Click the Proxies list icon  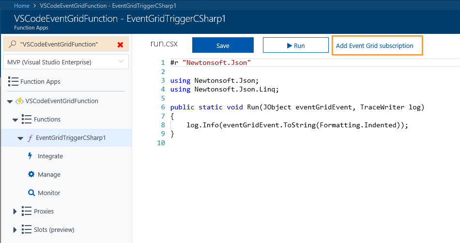[27, 212]
